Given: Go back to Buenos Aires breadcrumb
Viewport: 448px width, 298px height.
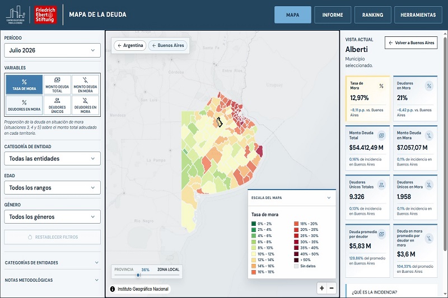Looking at the screenshot, I should [168, 45].
